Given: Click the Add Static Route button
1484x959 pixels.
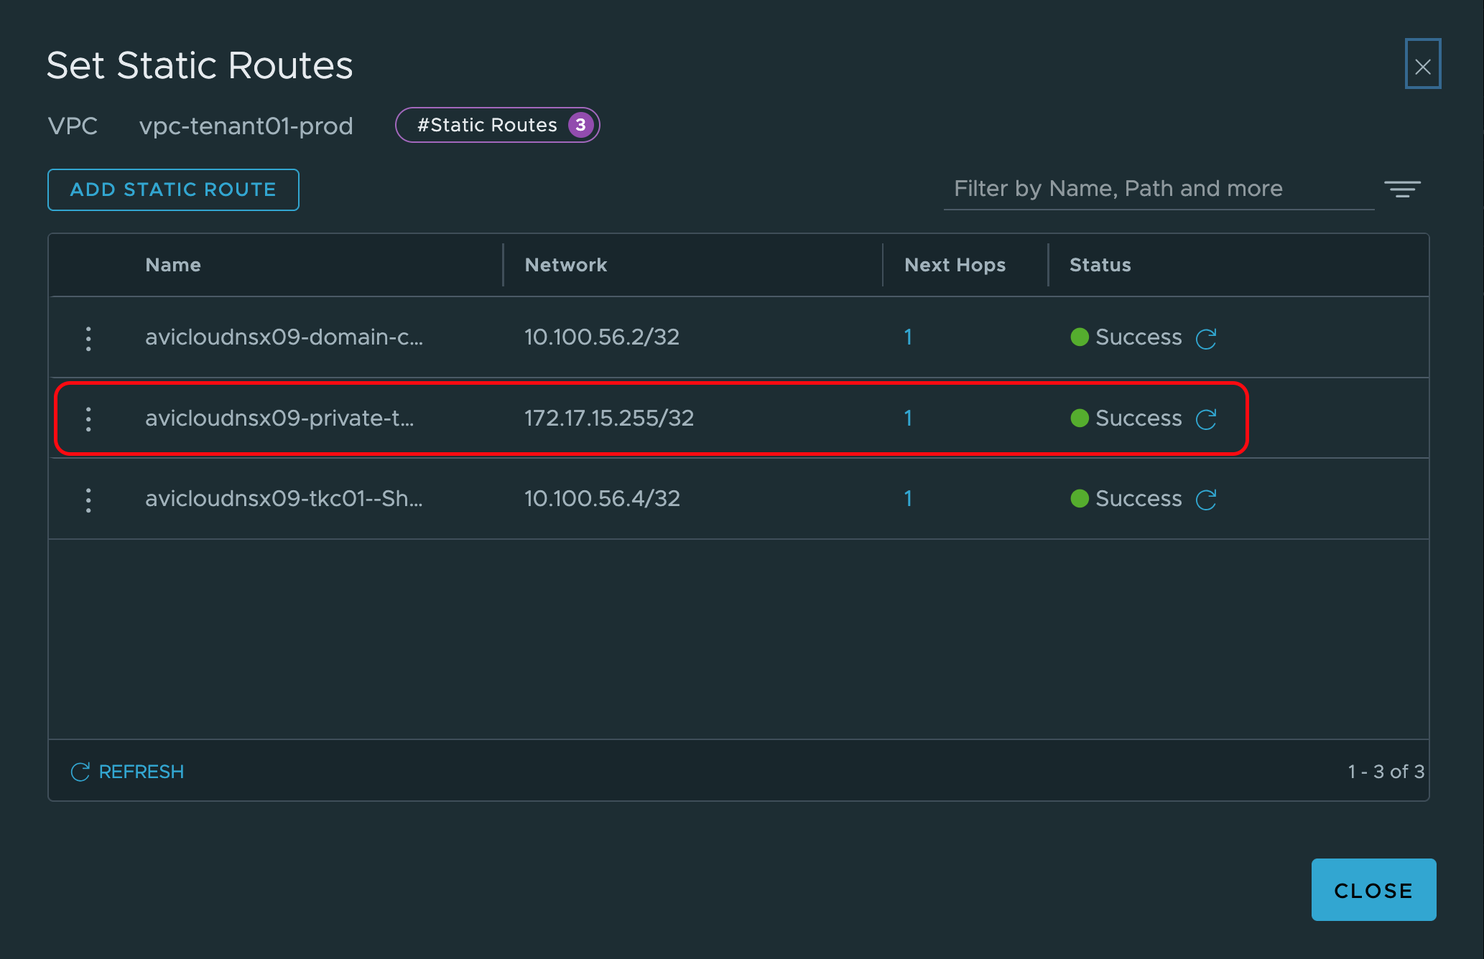Looking at the screenshot, I should point(173,190).
